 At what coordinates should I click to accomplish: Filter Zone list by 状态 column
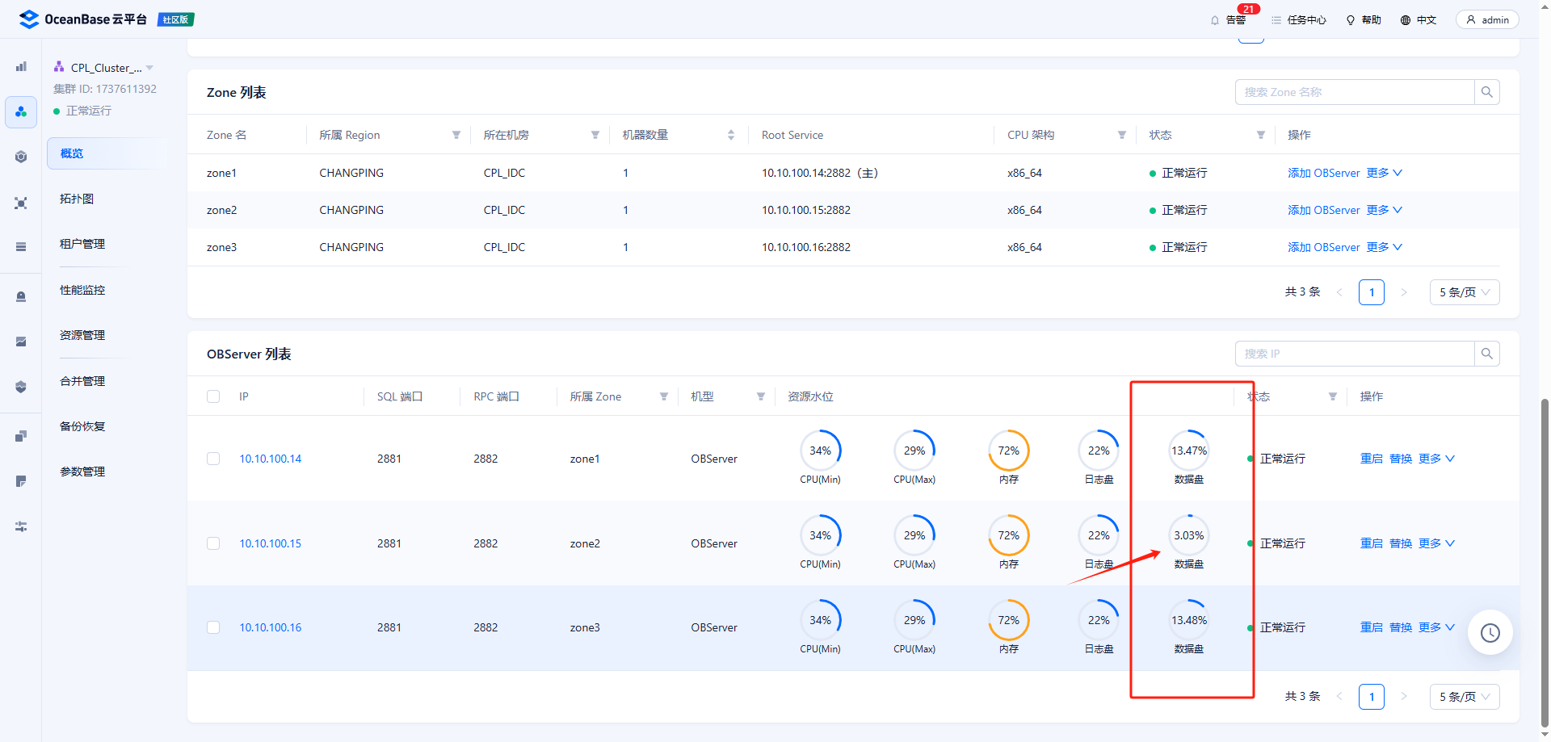pyautogui.click(x=1261, y=135)
